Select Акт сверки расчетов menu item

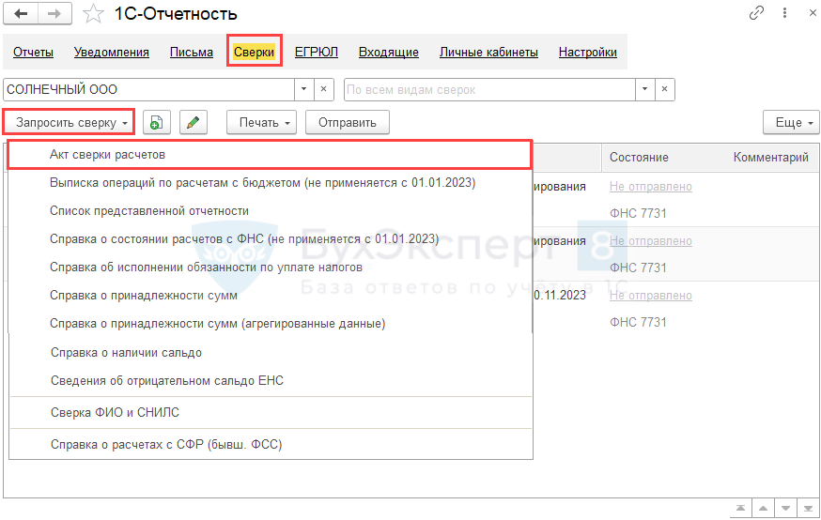coord(107,154)
